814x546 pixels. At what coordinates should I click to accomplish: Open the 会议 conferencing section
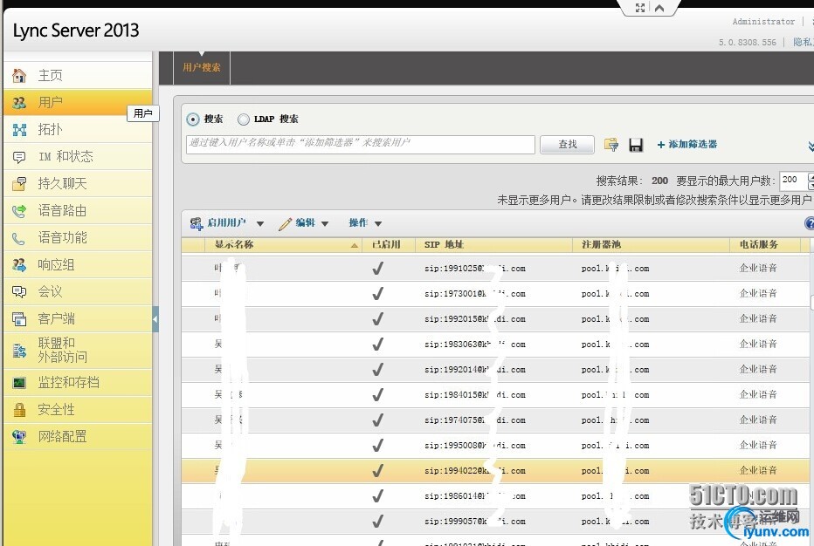tap(78, 291)
